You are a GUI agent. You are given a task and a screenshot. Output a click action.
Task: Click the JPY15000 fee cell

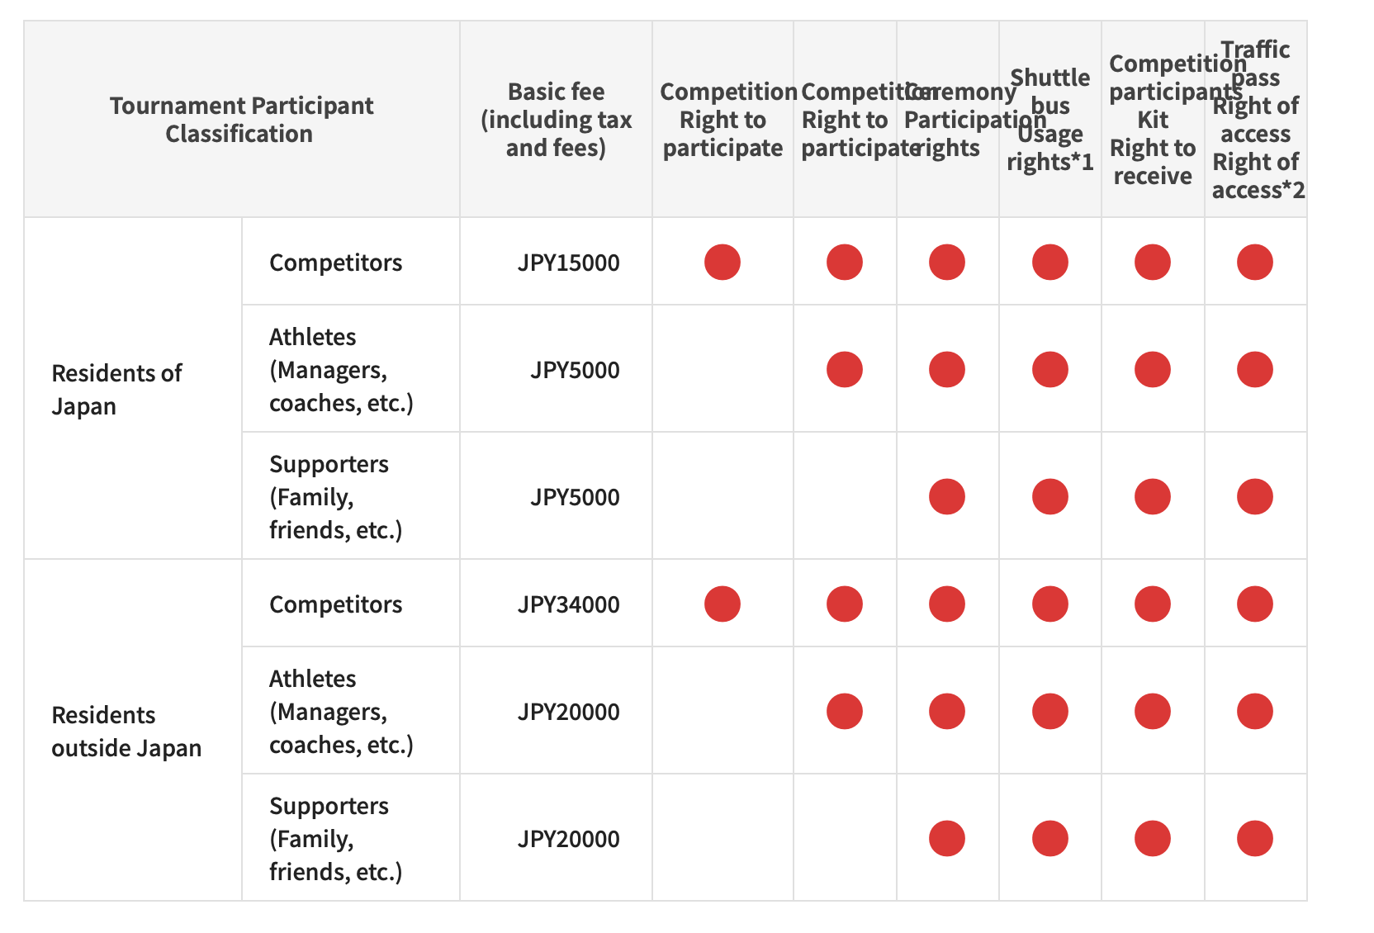pos(568,263)
